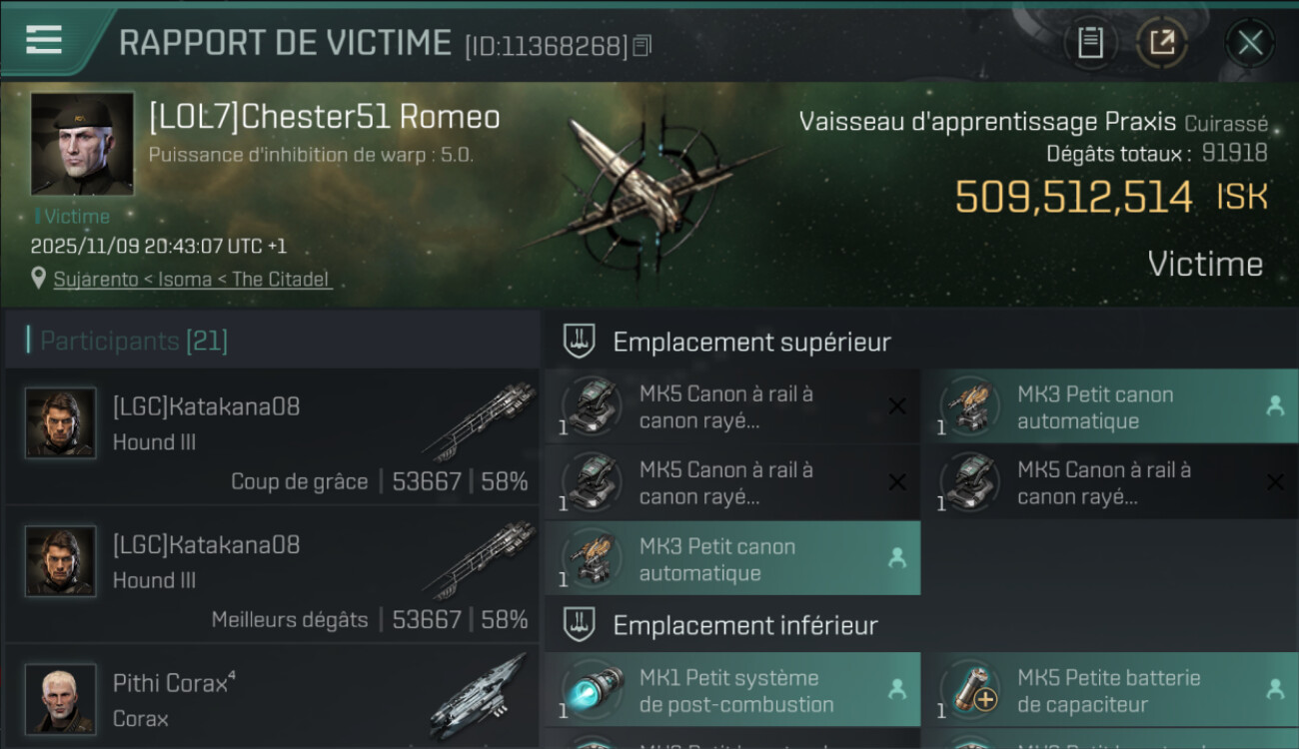Image resolution: width=1299 pixels, height=749 pixels.
Task: Close the victim report window
Action: pos(1250,43)
